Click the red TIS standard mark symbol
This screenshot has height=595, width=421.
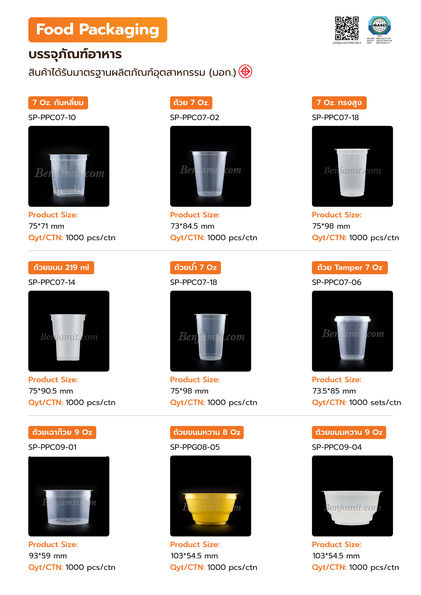(x=245, y=71)
